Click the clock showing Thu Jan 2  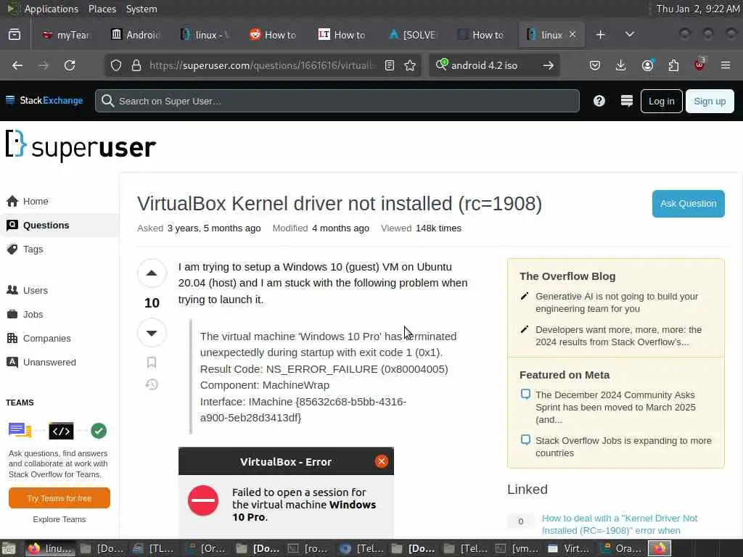click(x=697, y=9)
